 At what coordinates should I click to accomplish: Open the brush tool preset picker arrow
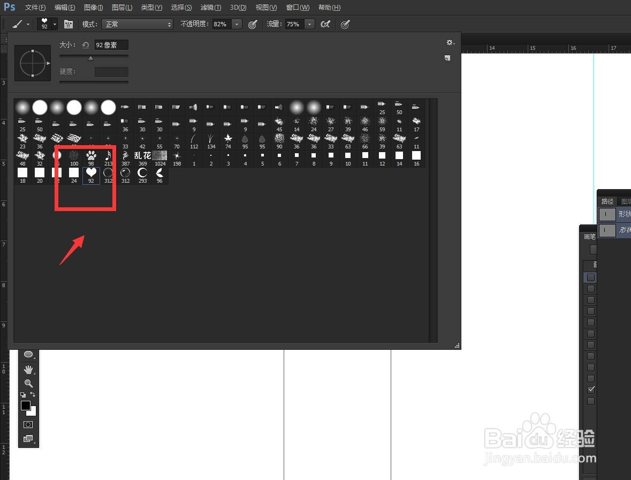[x=28, y=24]
